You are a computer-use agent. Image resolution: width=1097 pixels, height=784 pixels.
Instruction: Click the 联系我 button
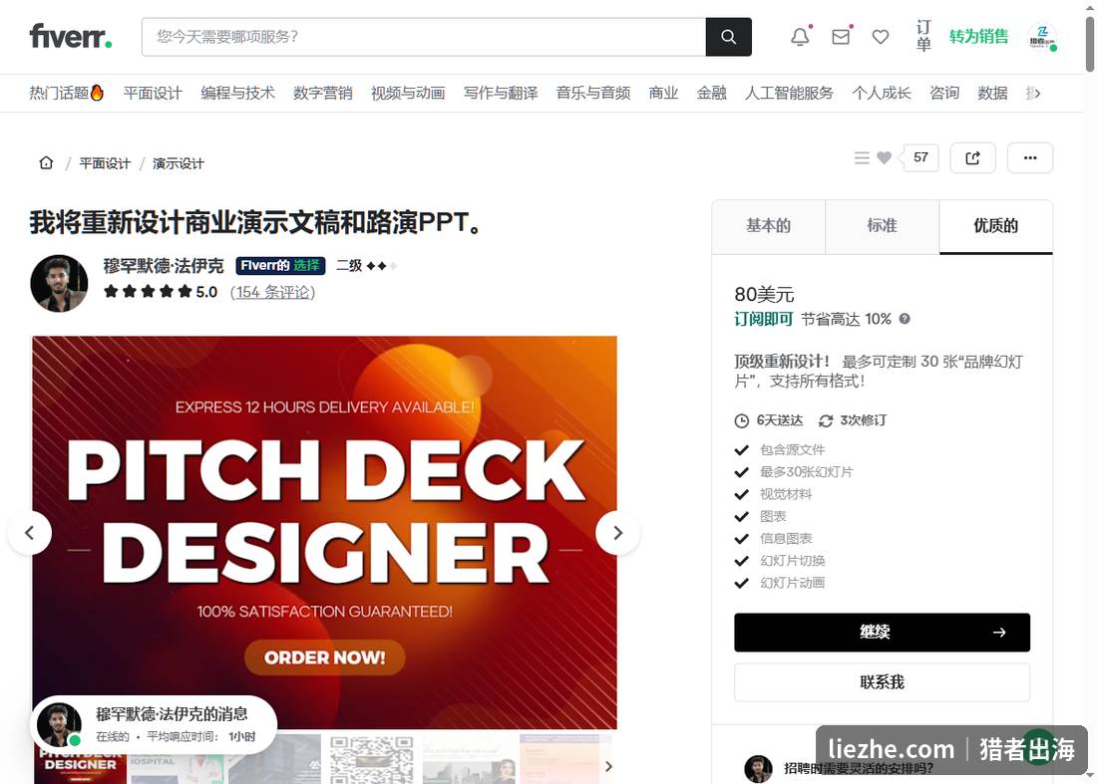tap(883, 682)
